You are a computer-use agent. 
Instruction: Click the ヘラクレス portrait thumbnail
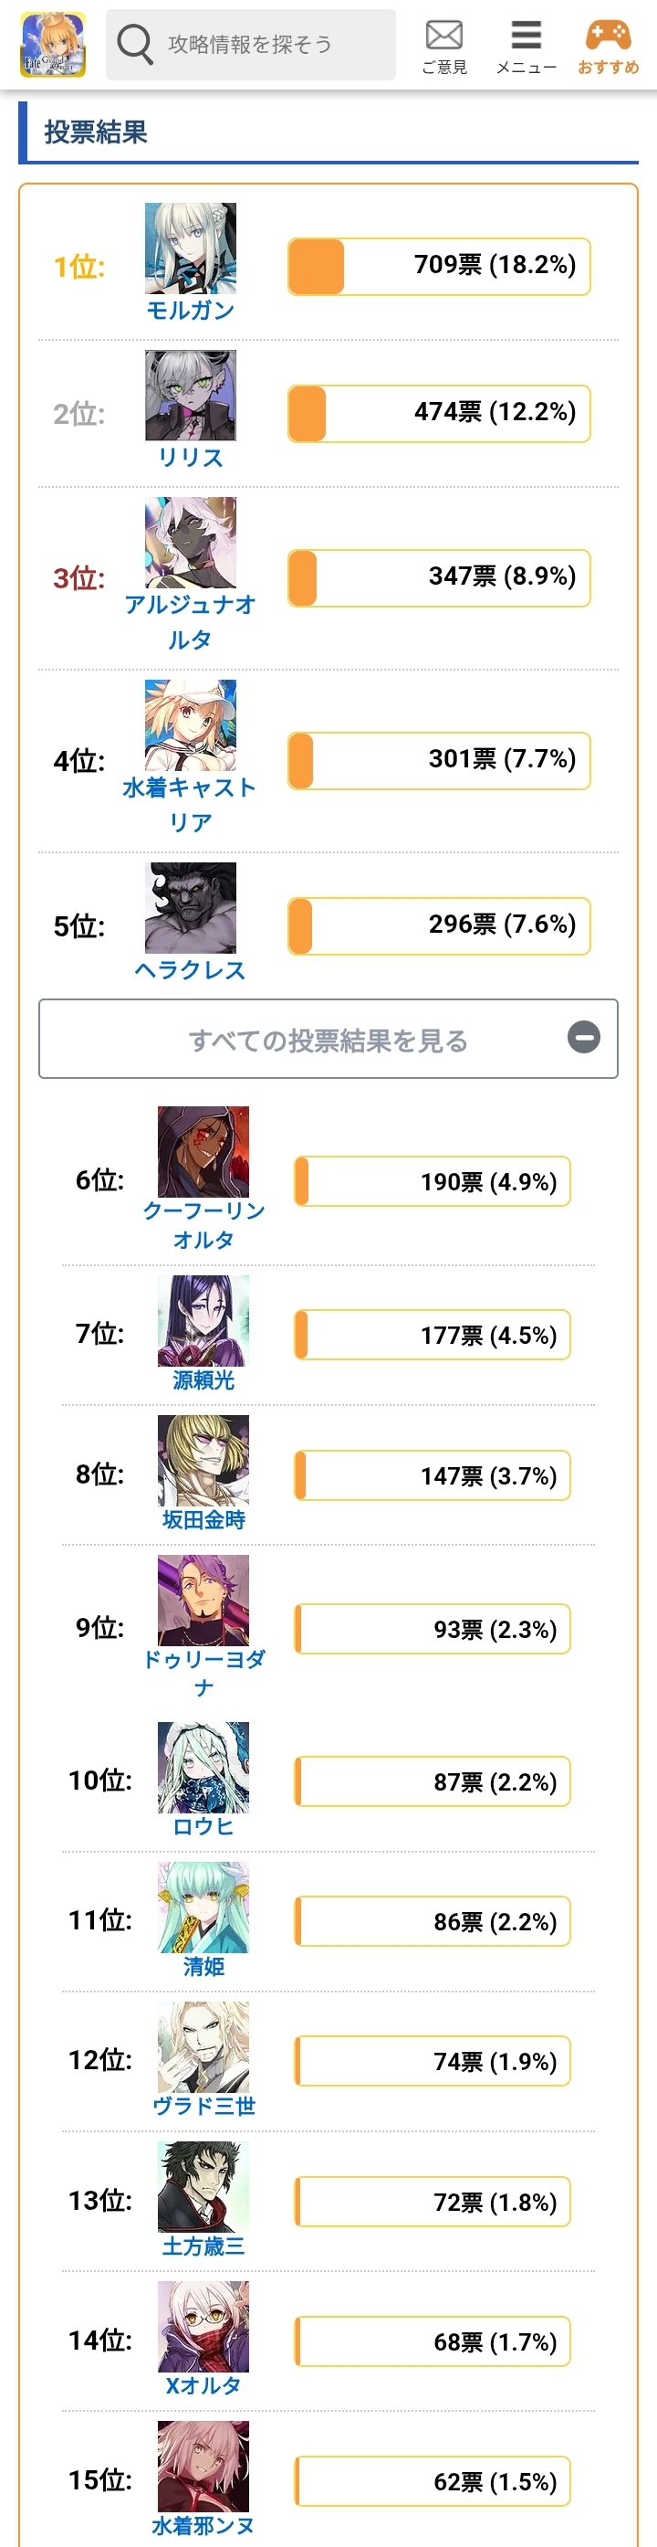pos(191,908)
